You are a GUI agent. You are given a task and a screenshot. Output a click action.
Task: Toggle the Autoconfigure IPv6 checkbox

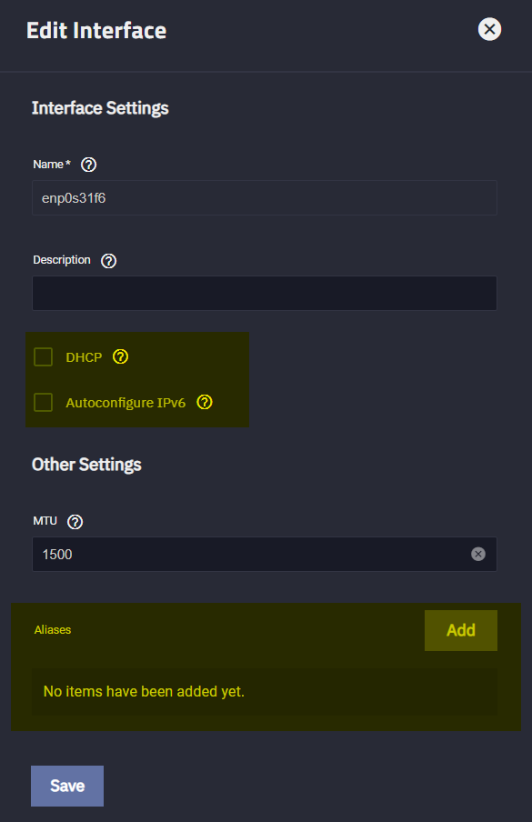[43, 403]
